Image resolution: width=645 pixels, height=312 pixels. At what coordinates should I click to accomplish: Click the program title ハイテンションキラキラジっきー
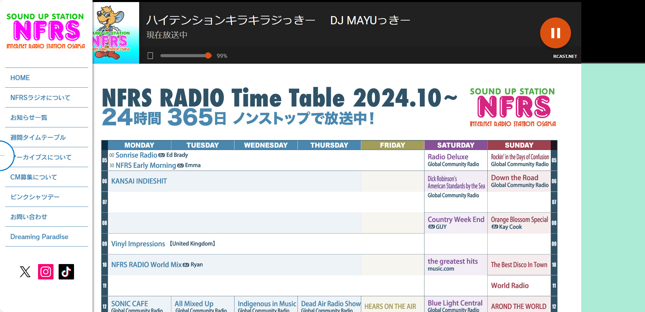pyautogui.click(x=231, y=20)
